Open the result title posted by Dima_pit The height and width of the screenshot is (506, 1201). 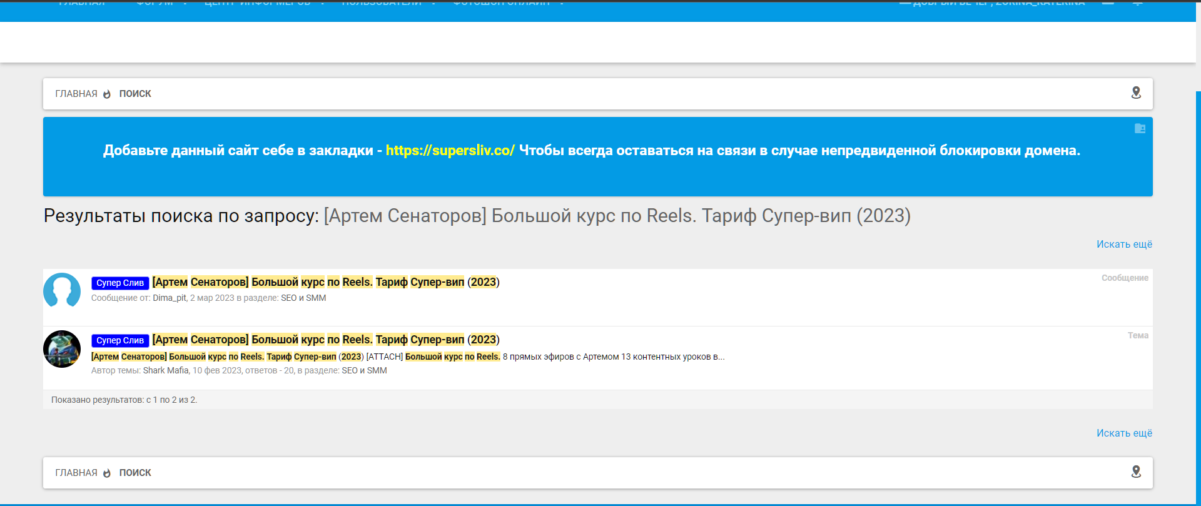pos(326,282)
